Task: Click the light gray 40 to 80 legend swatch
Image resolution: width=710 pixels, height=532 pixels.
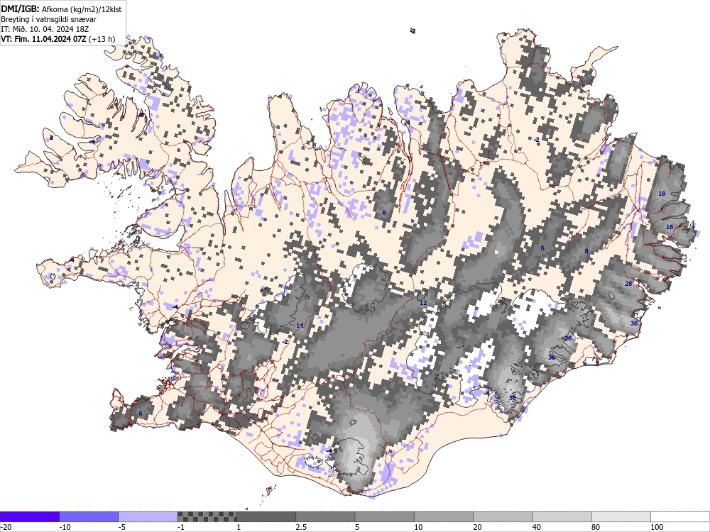Action: [x=562, y=516]
